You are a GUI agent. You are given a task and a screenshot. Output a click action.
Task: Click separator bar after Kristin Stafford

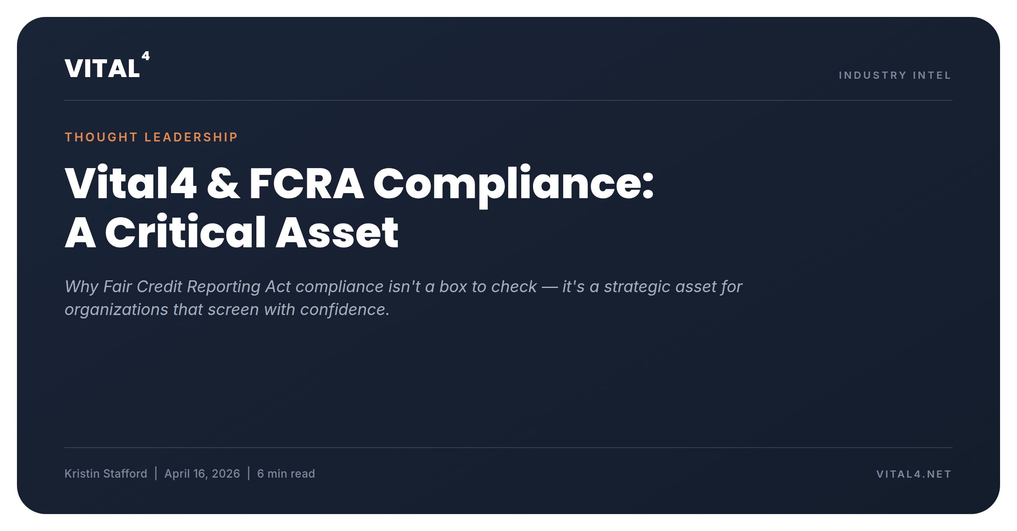pos(156,473)
